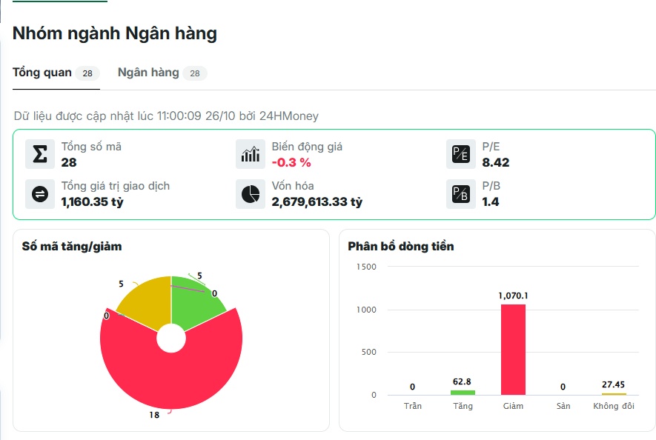Click the Sàn axis label

coord(563,406)
